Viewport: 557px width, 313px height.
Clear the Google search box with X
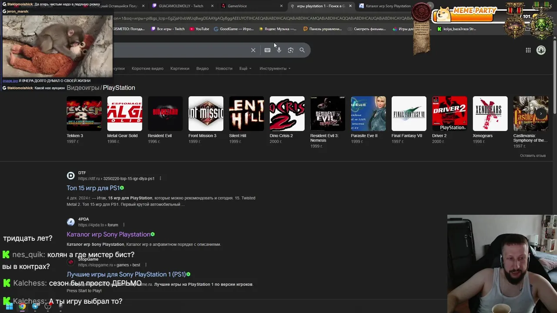253,50
